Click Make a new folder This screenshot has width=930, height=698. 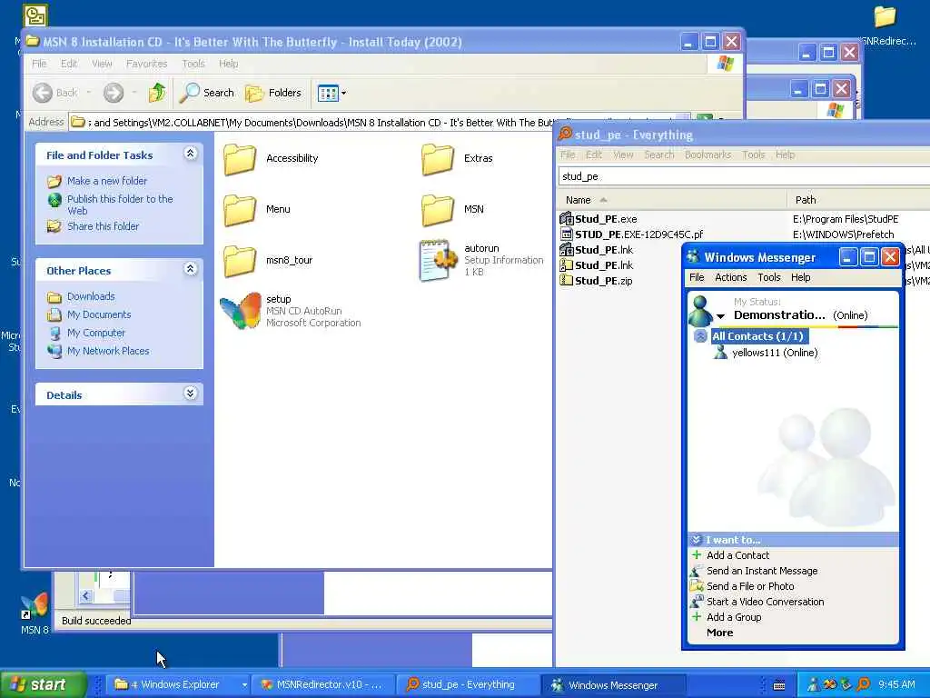click(x=107, y=181)
